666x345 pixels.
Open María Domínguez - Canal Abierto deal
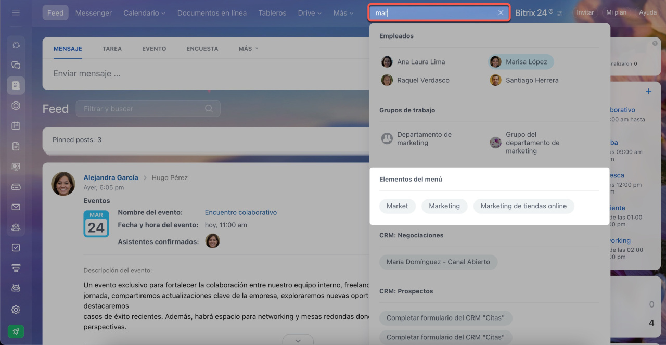(438, 262)
